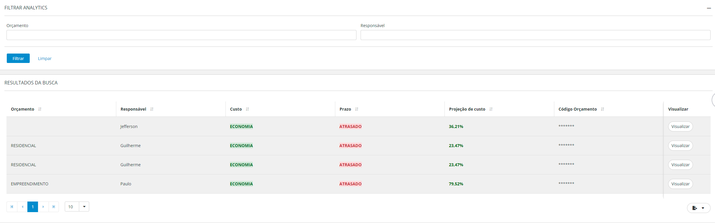Click the Limpar link
The image size is (715, 223).
point(45,59)
